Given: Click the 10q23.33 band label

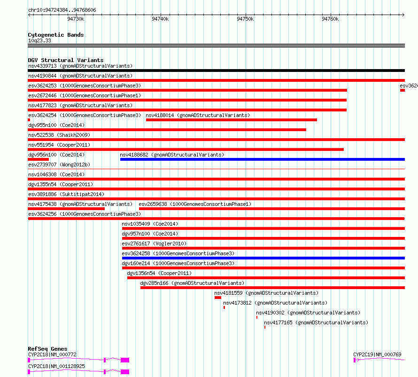Looking at the screenshot, I should point(39,40).
